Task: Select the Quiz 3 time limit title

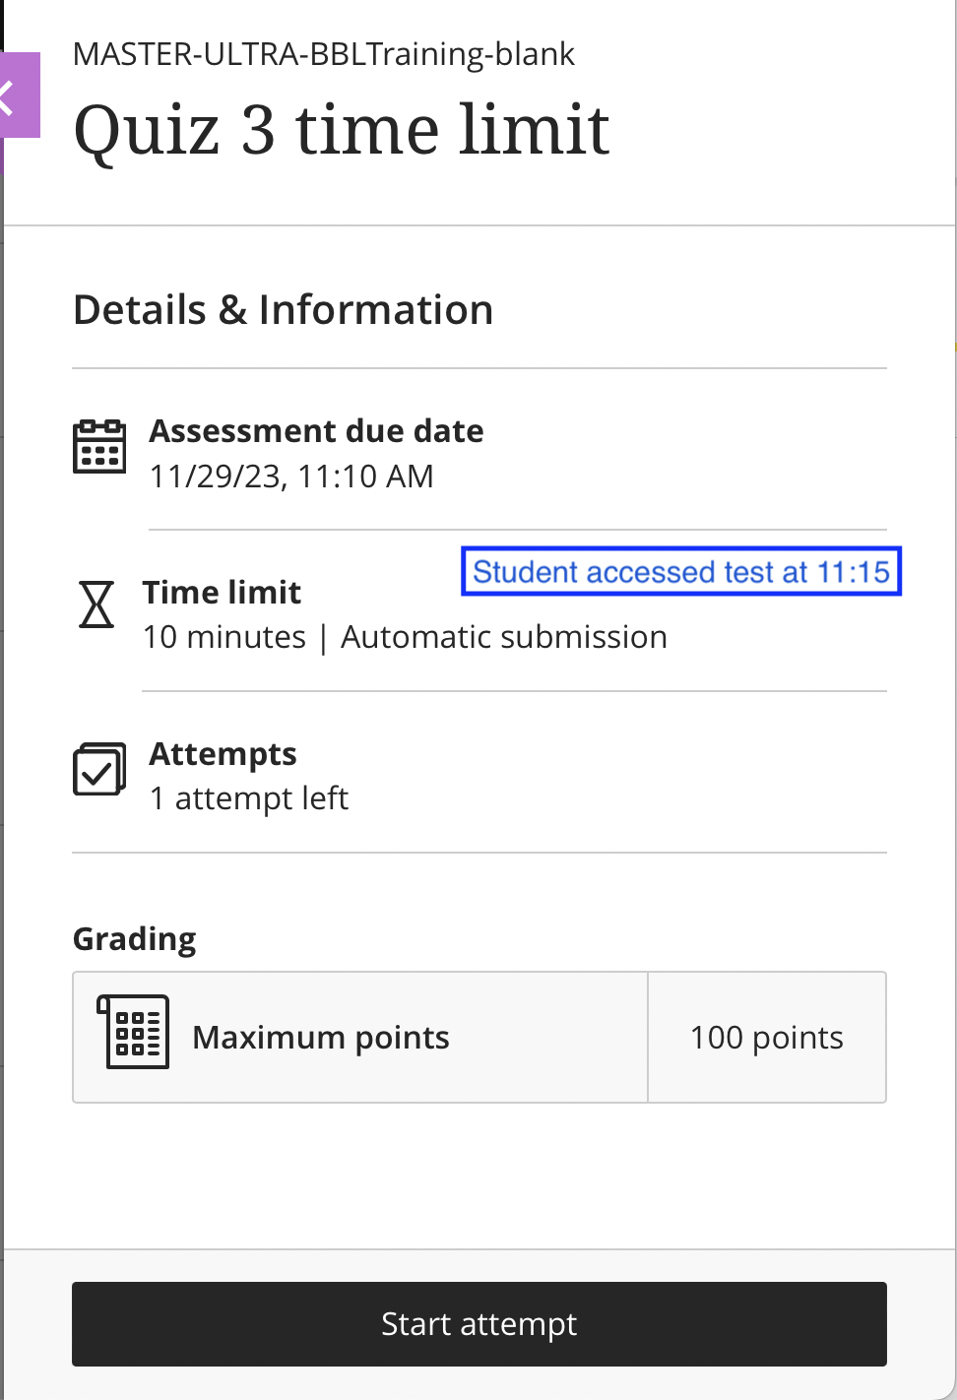Action: 342,129
